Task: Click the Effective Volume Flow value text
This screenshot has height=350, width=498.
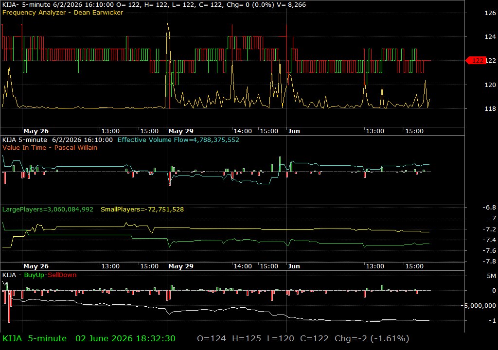Action: point(178,140)
